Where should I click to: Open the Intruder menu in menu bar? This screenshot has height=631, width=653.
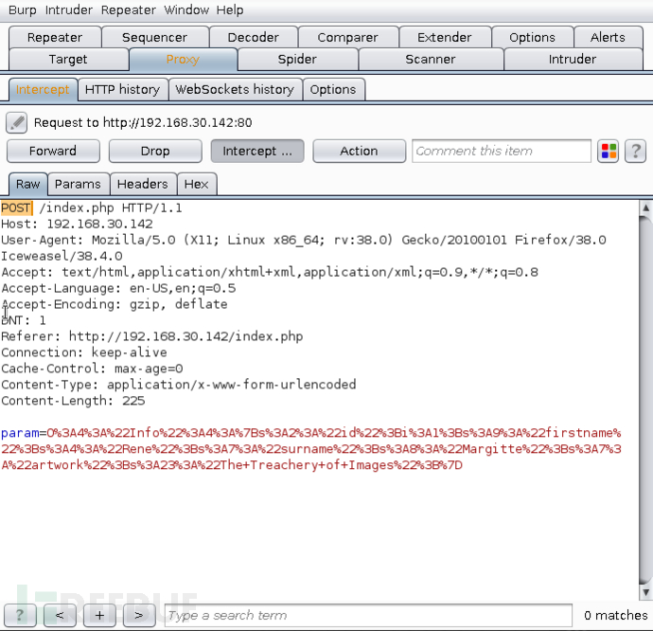(x=69, y=10)
